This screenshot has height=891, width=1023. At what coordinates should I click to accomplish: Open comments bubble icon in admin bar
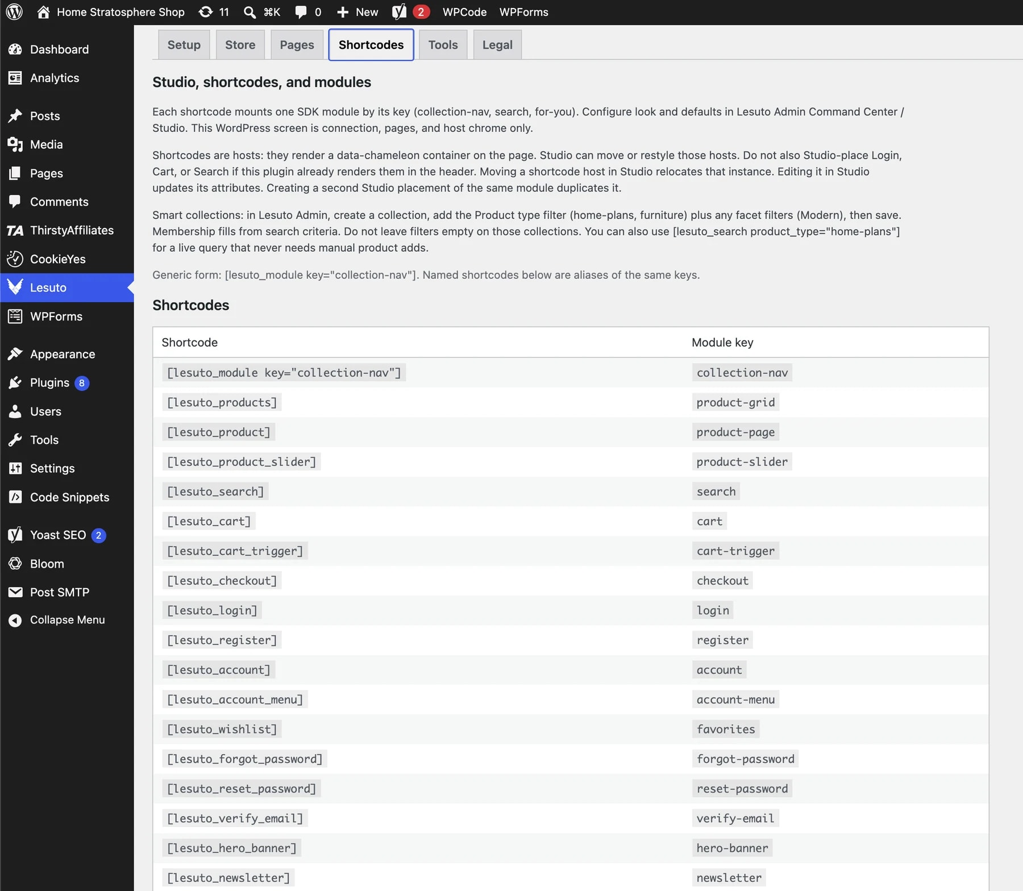(301, 12)
